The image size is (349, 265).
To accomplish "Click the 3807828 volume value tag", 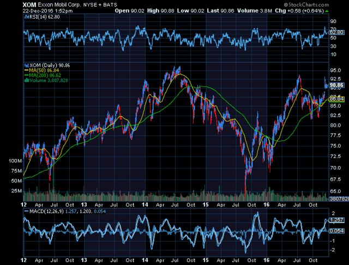I will 339,199.
